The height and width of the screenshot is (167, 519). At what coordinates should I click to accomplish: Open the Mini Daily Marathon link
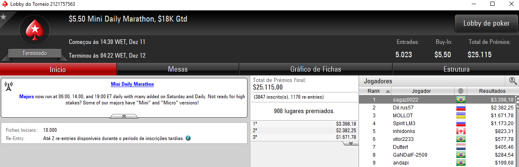point(132,84)
